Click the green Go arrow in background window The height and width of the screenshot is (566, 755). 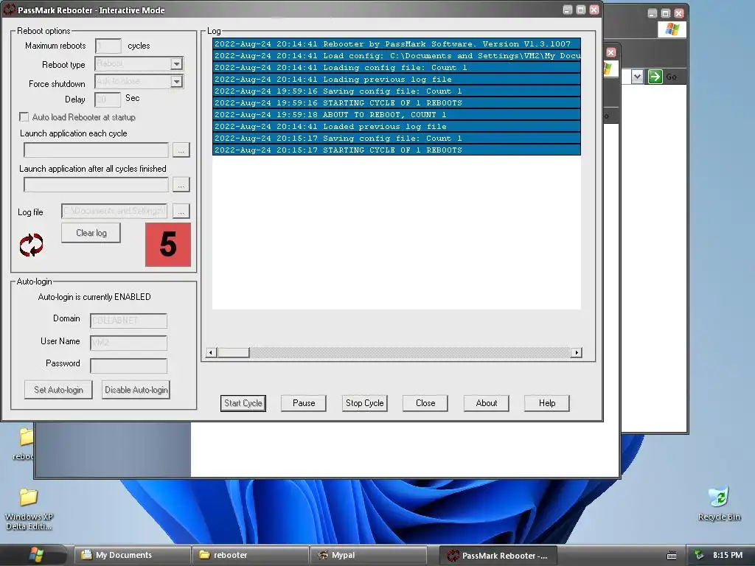click(655, 77)
